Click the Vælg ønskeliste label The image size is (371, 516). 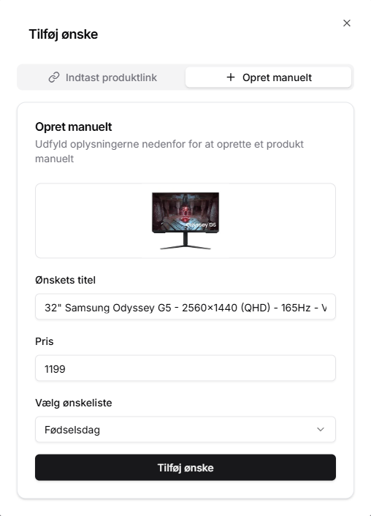click(74, 403)
